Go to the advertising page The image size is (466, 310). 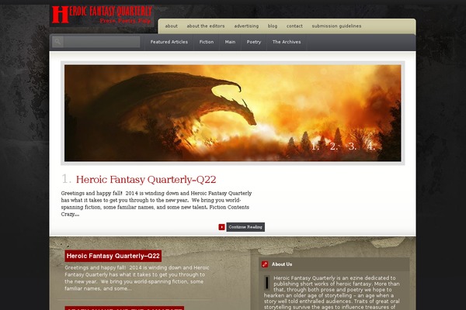246,26
